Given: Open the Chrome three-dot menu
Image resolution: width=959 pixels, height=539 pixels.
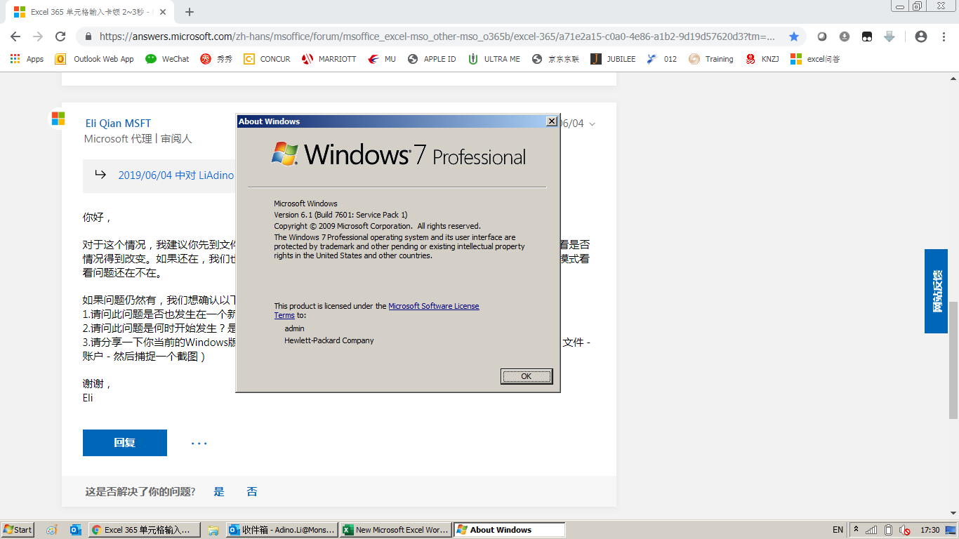Looking at the screenshot, I should (x=943, y=36).
